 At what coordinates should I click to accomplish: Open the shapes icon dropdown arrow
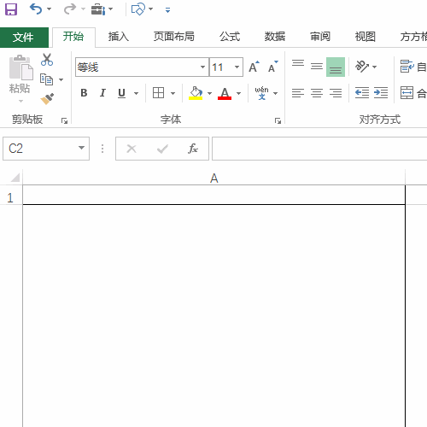click(151, 9)
